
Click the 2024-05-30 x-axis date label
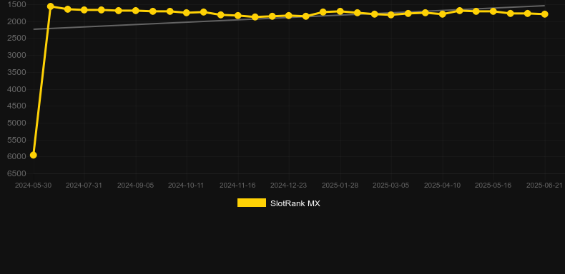33,186
